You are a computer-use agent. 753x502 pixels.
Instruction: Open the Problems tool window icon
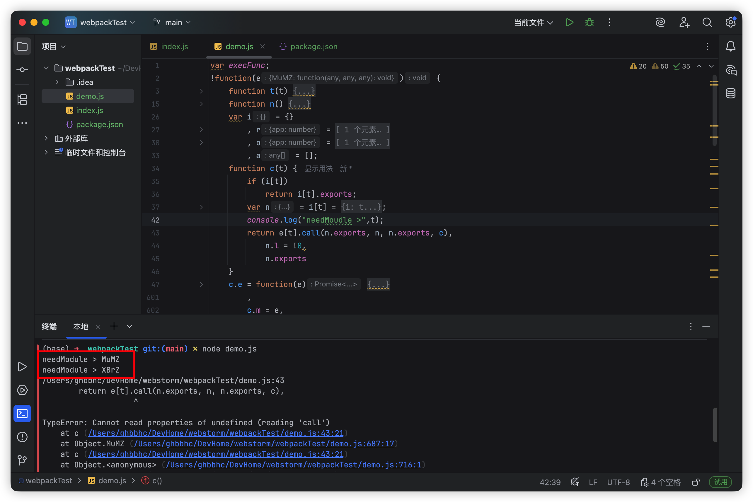pos(22,437)
